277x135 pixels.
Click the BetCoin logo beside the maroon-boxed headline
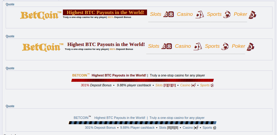tap(41, 15)
